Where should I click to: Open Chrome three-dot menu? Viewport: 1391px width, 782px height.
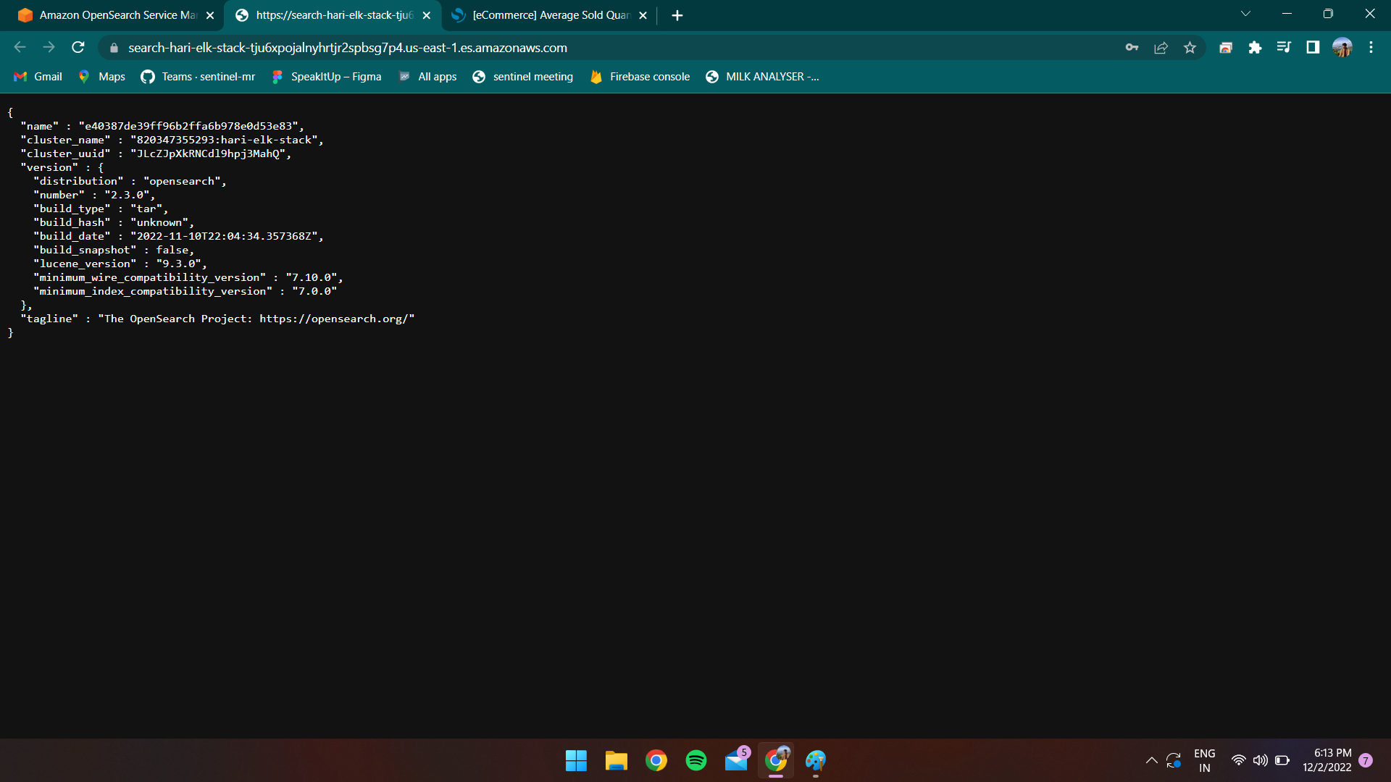pyautogui.click(x=1371, y=48)
